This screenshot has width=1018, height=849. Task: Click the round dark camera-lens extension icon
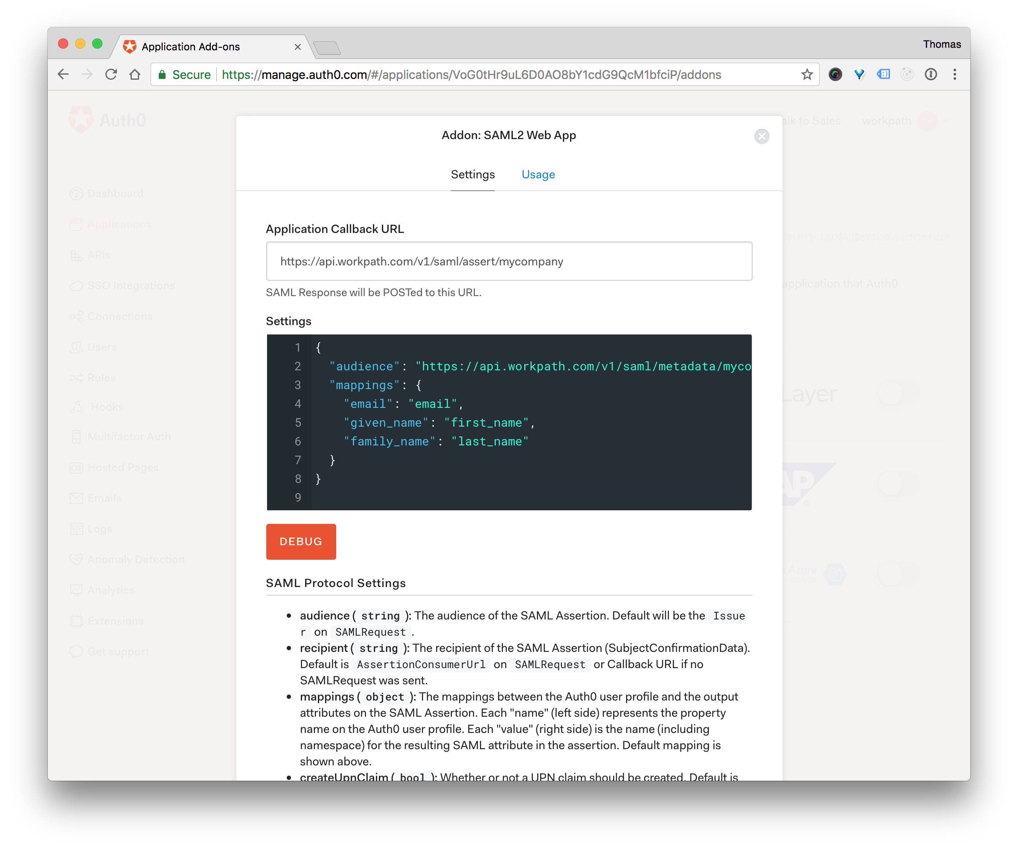835,74
